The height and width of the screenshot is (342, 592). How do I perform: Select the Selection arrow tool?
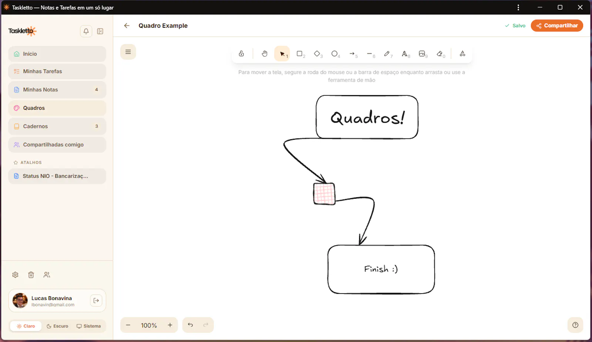click(282, 54)
